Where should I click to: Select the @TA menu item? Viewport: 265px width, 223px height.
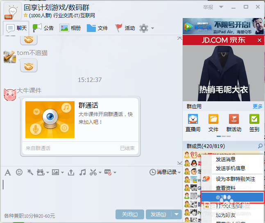[232, 197]
